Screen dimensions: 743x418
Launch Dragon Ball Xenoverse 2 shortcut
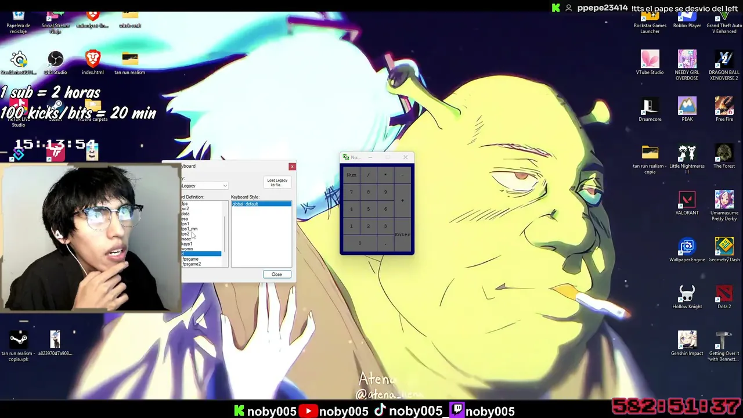[724, 65]
